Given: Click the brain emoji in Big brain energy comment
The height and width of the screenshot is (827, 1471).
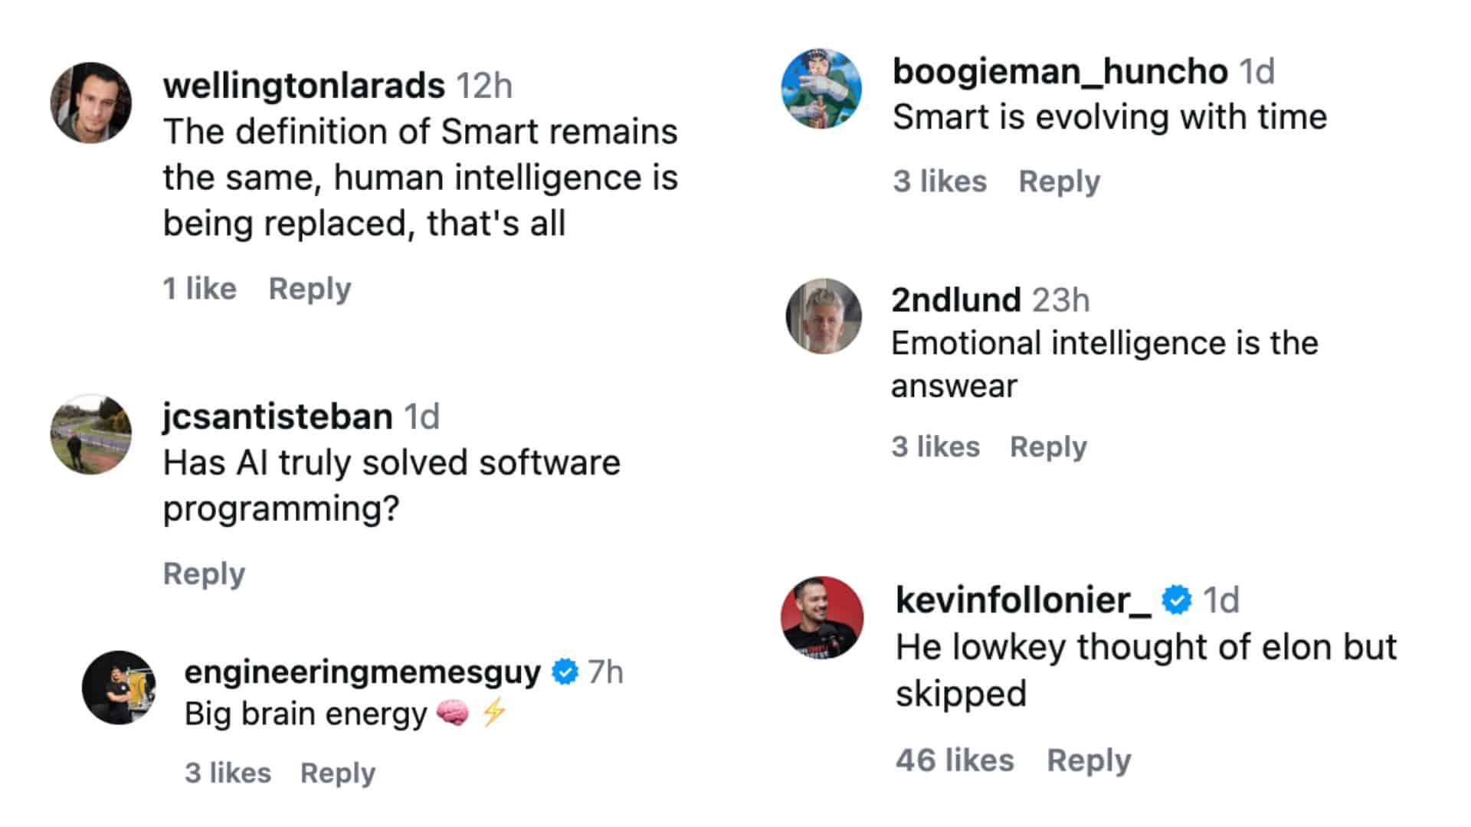Looking at the screenshot, I should click(452, 713).
